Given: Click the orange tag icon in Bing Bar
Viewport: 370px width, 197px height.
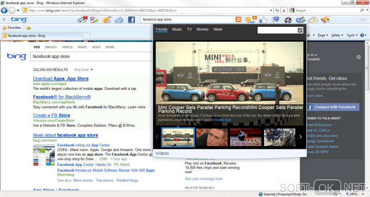Looking at the screenshot, I should tap(325, 20).
